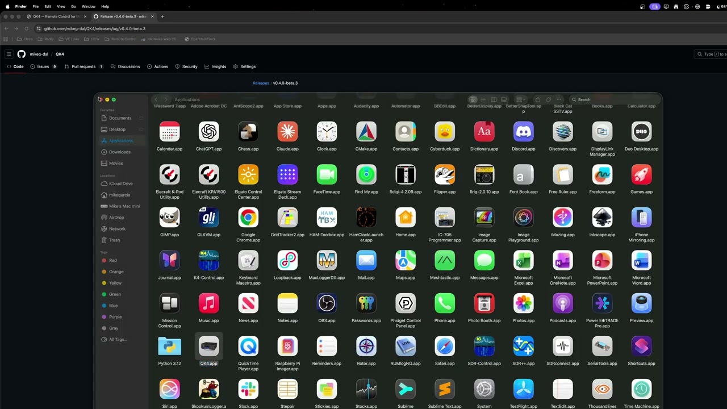Image resolution: width=727 pixels, height=409 pixels.
Task: Select Meshtastic.app icon
Action: (x=445, y=260)
